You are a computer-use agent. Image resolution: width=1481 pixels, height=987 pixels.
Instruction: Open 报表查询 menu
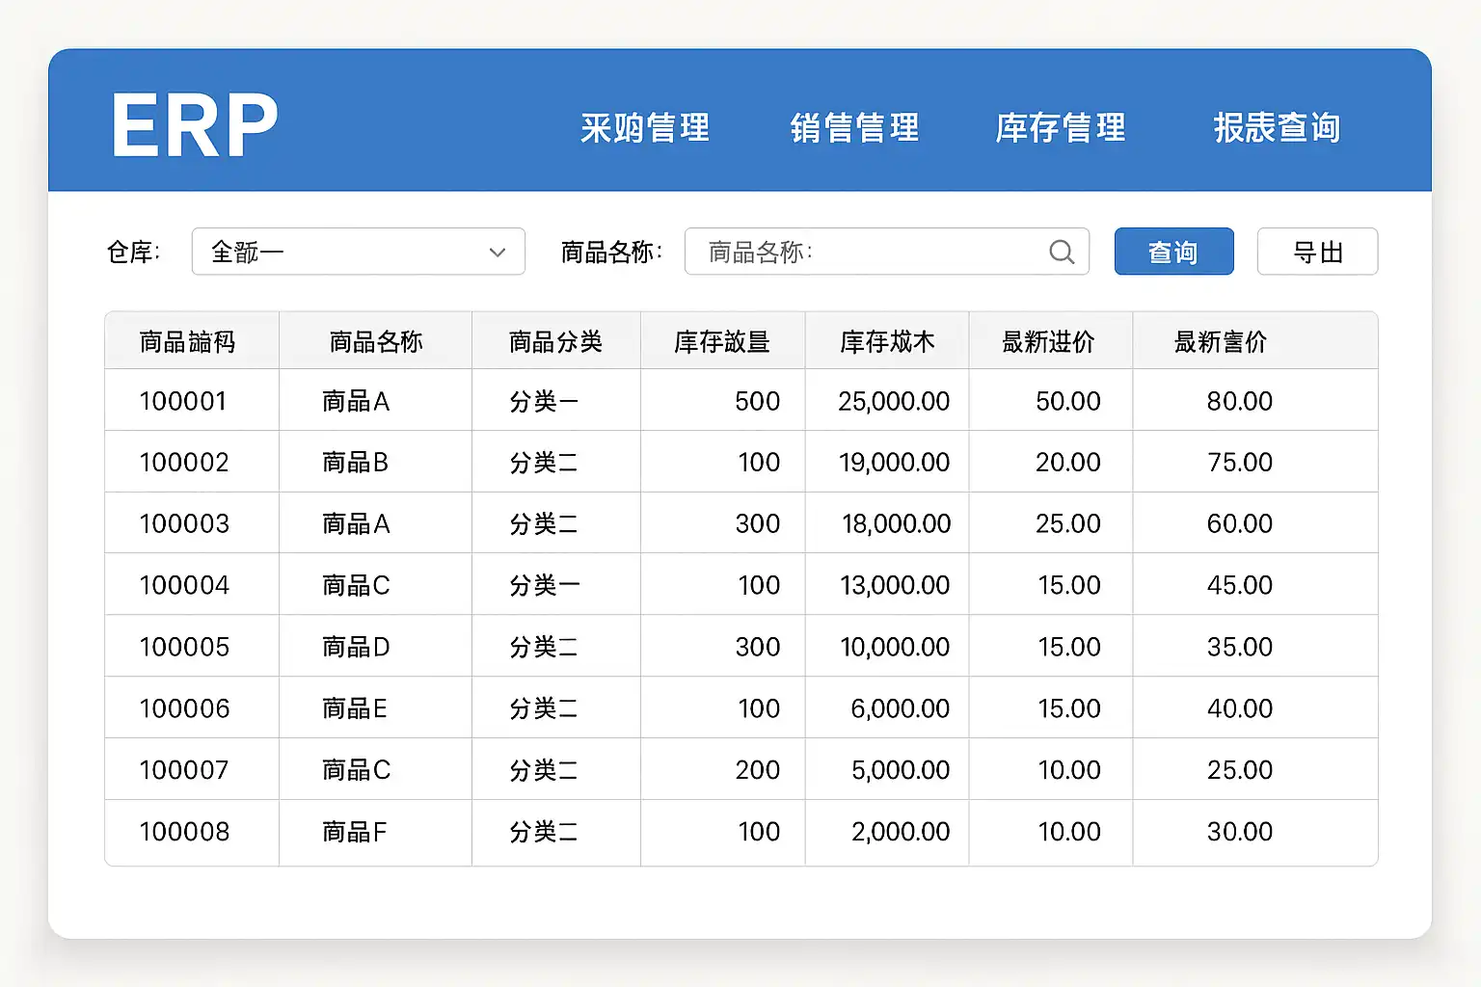[x=1277, y=128]
